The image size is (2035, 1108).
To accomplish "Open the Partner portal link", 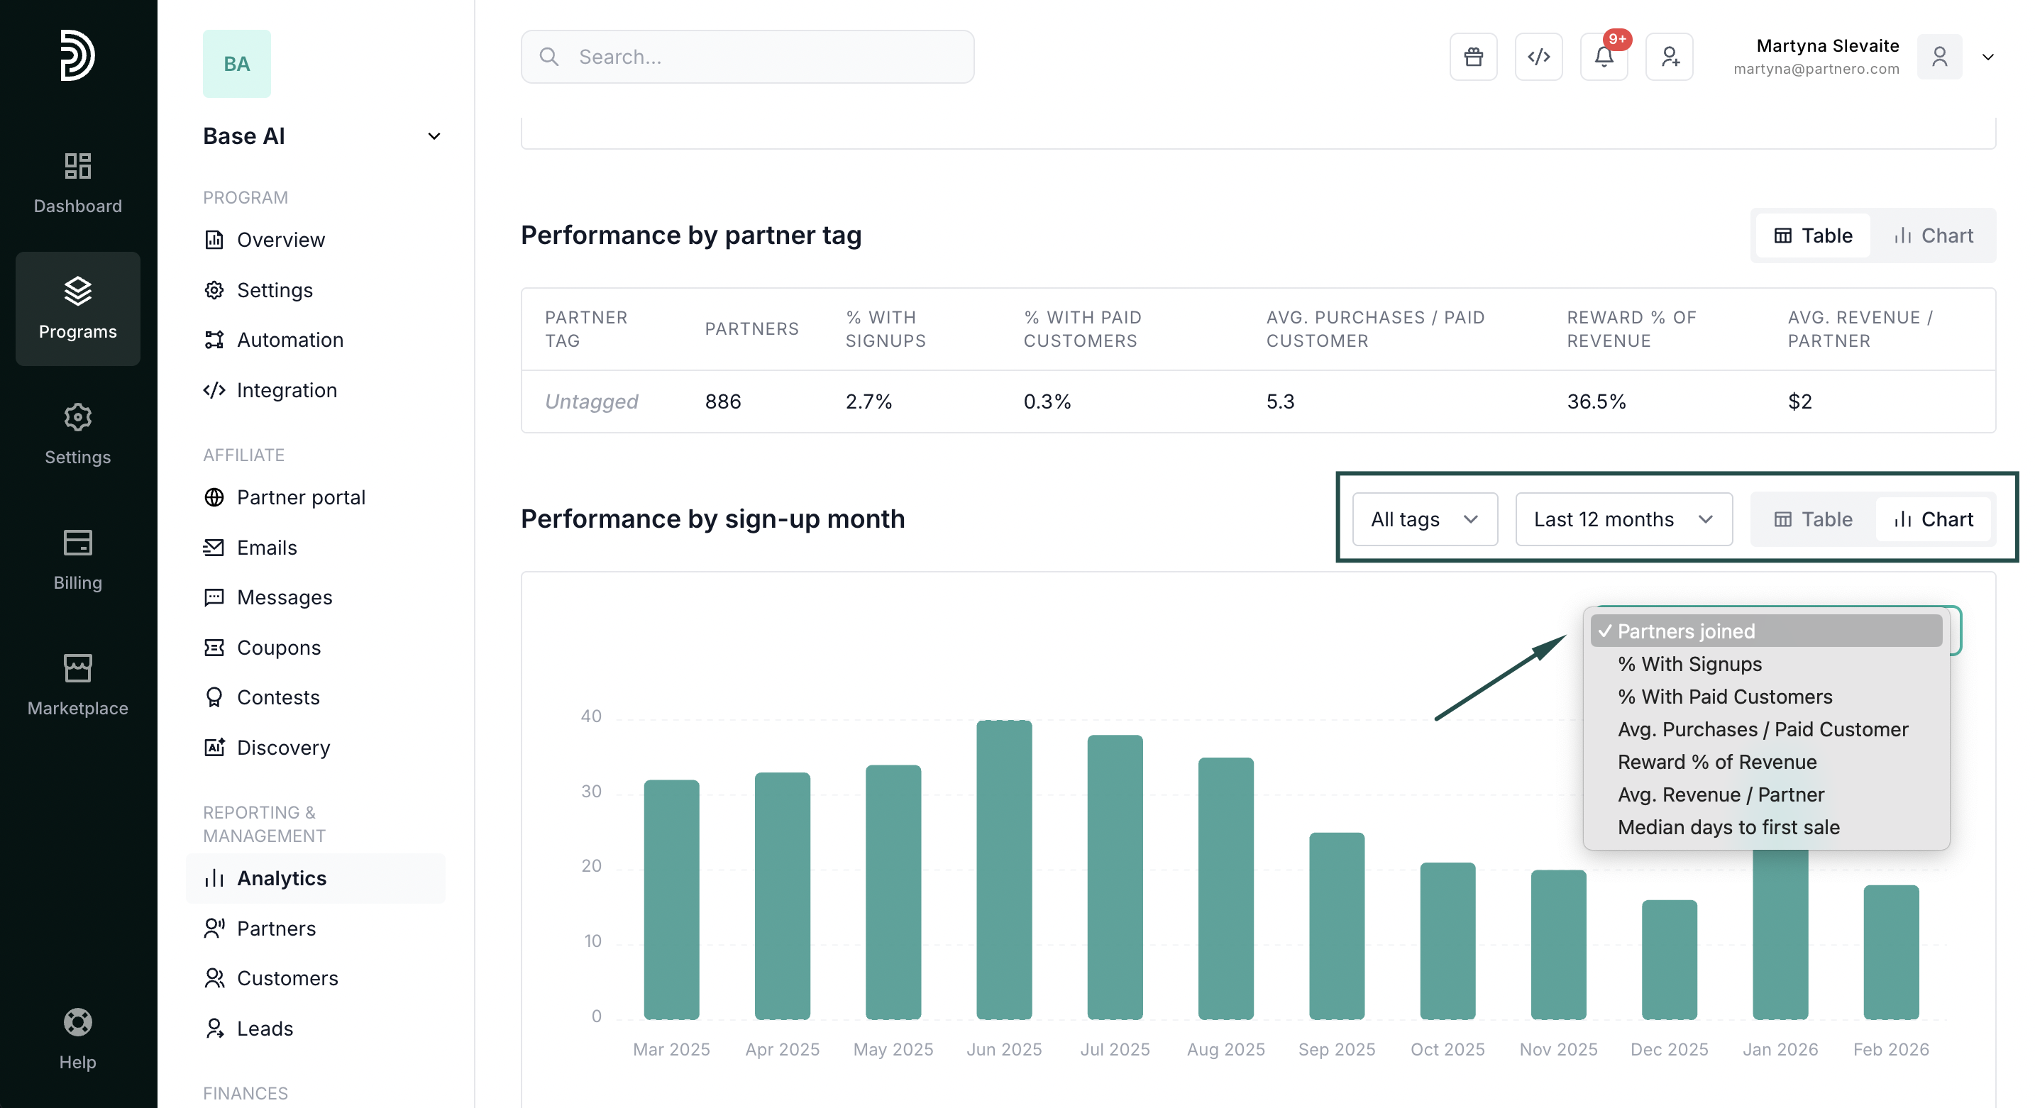I will tap(300, 497).
